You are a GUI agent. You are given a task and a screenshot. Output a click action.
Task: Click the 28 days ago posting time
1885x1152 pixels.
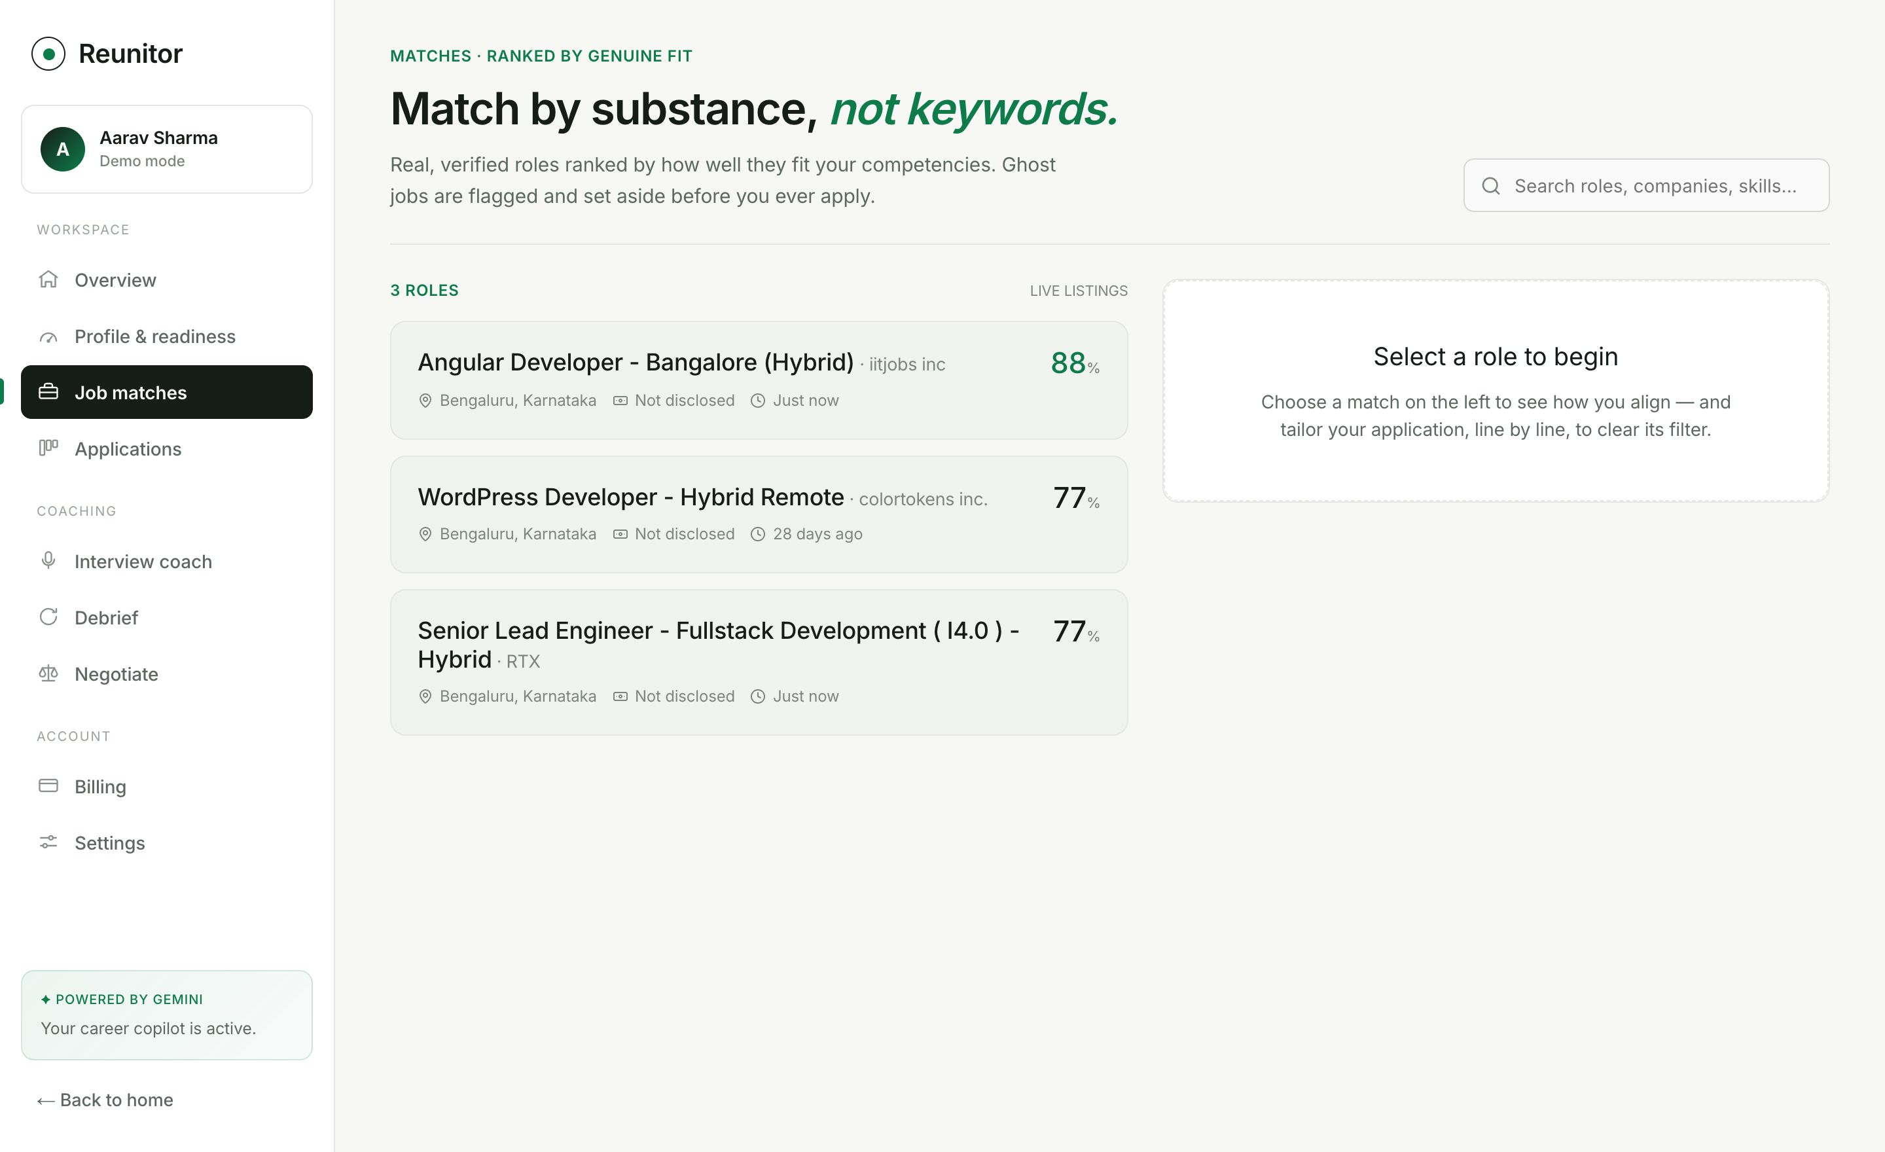tap(817, 534)
